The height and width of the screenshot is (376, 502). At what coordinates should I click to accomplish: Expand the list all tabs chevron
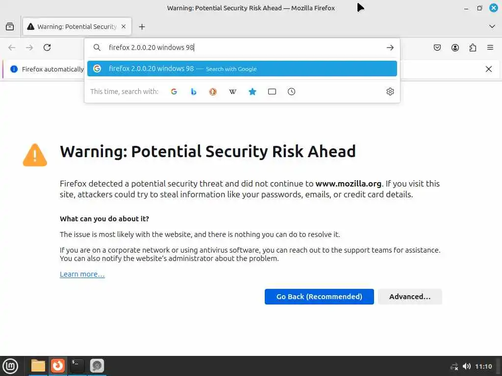coord(492,26)
